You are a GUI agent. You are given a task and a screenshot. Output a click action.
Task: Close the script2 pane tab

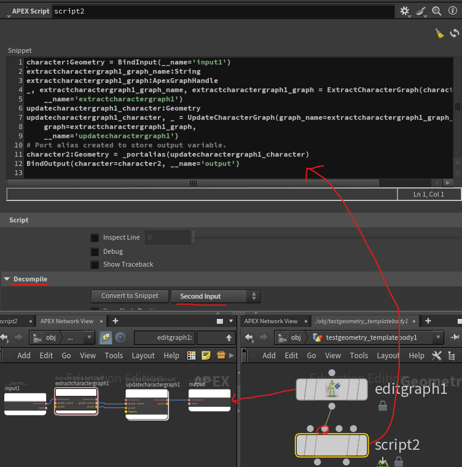click(30, 321)
